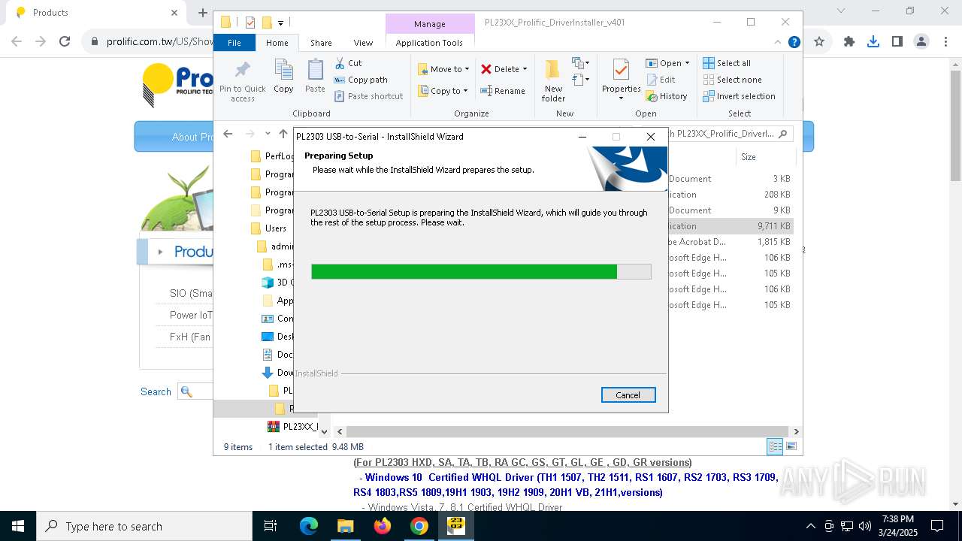
Task: Open Task View on the taskbar
Action: [x=271, y=526]
